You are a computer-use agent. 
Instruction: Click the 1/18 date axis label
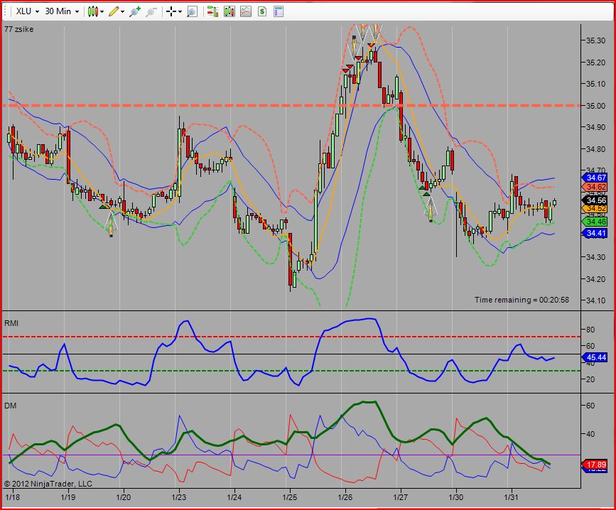pyautogui.click(x=13, y=497)
